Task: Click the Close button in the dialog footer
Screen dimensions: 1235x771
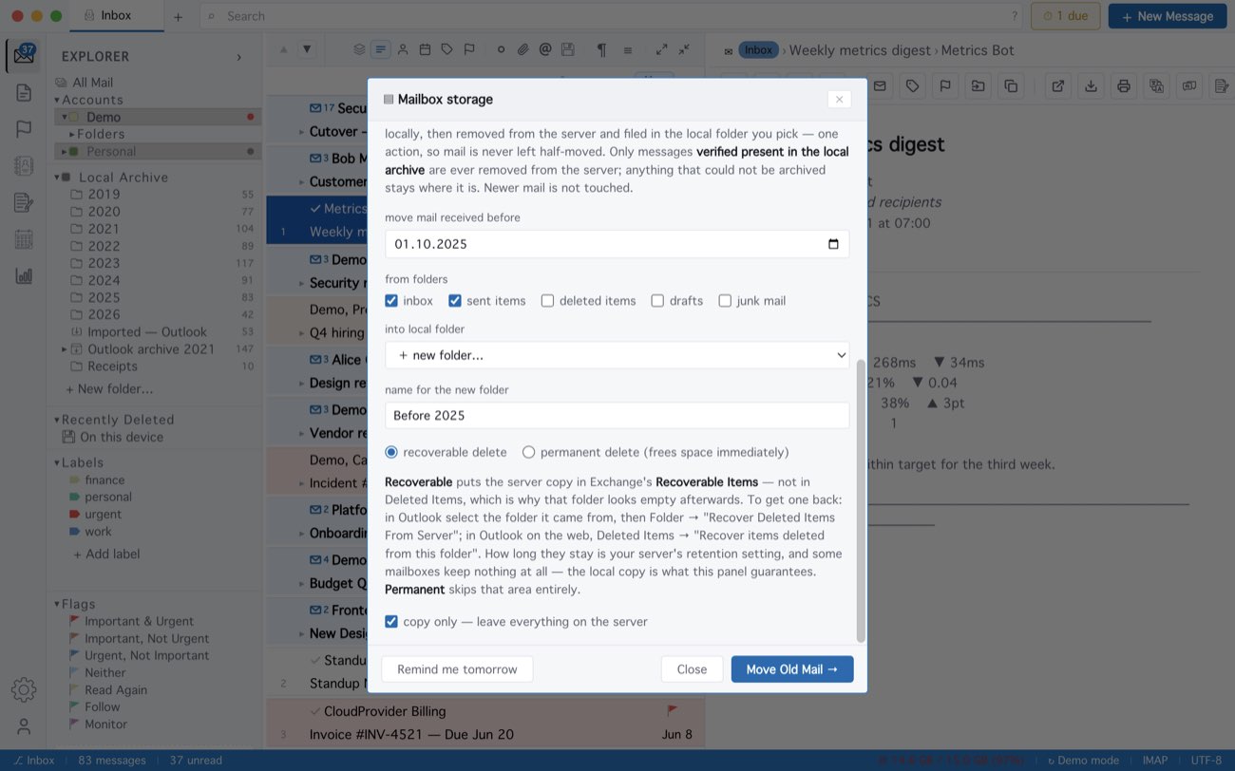Action: click(692, 669)
